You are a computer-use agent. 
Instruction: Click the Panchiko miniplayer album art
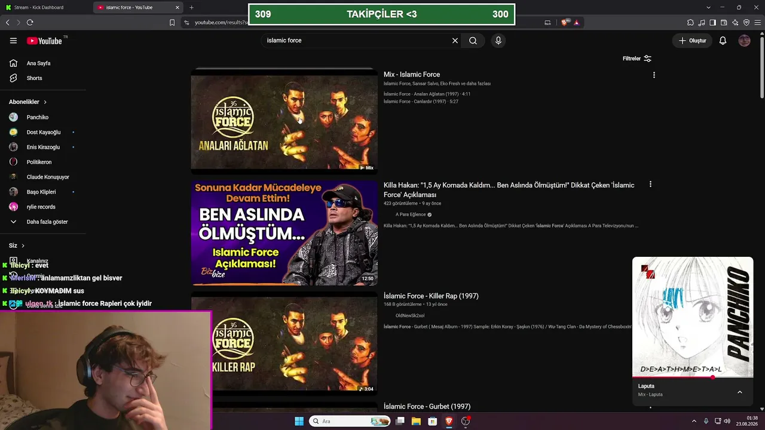(x=693, y=317)
